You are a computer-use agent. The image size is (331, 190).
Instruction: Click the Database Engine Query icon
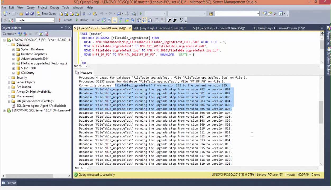(x=61, y=13)
